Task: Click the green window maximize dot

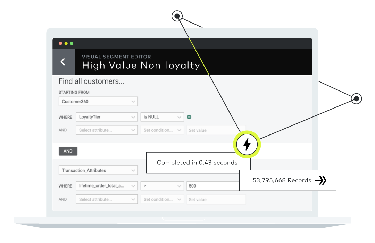Action: pos(72,44)
